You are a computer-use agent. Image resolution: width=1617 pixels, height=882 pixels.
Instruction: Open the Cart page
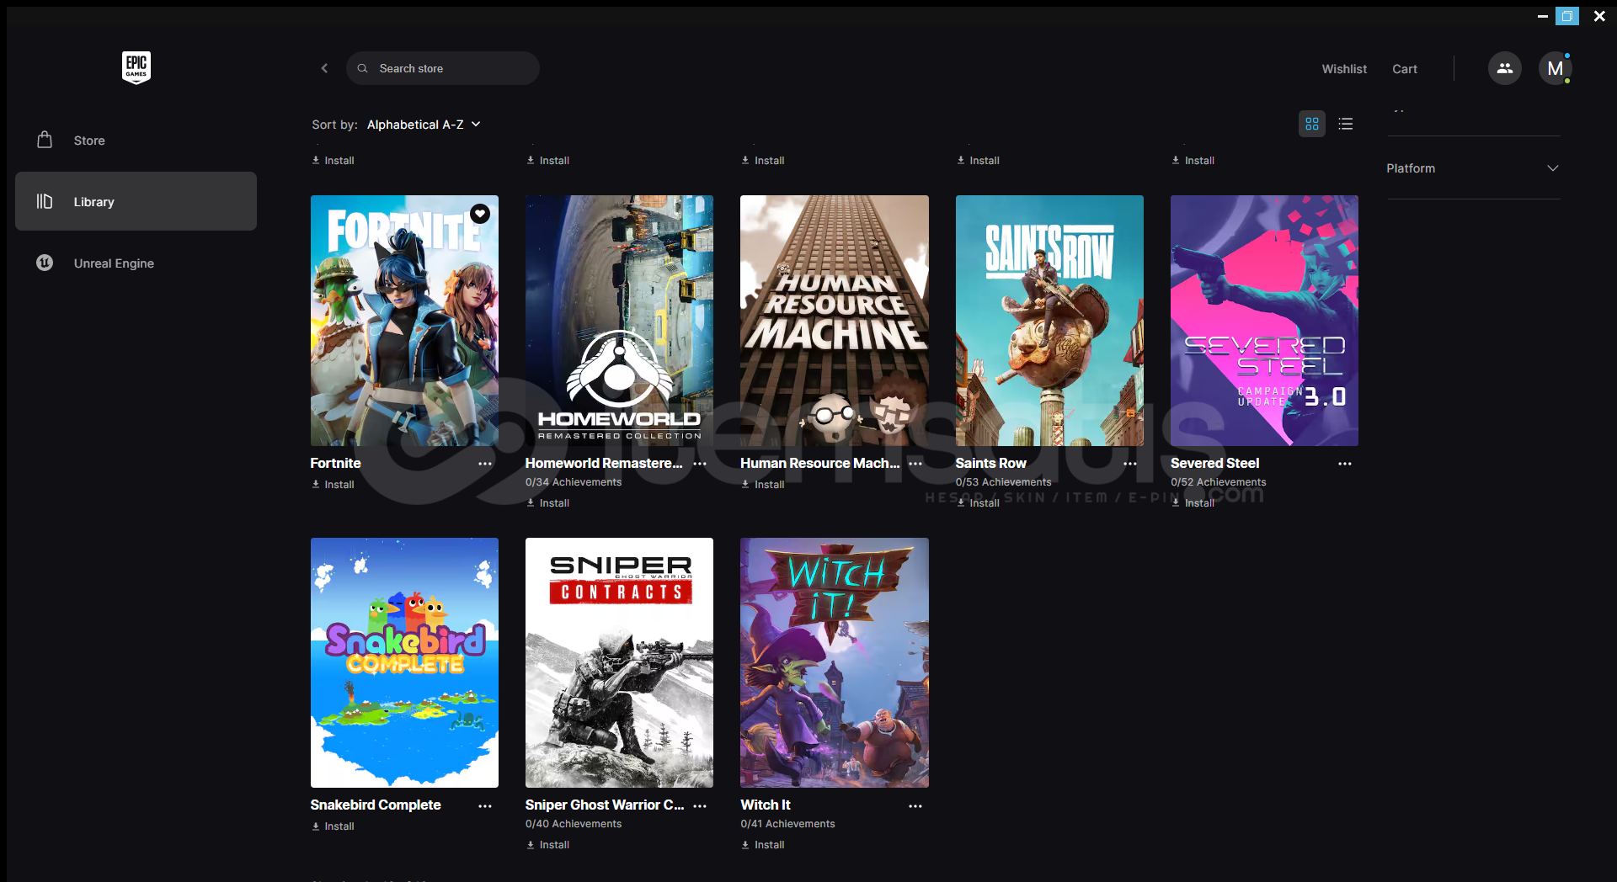pyautogui.click(x=1404, y=69)
